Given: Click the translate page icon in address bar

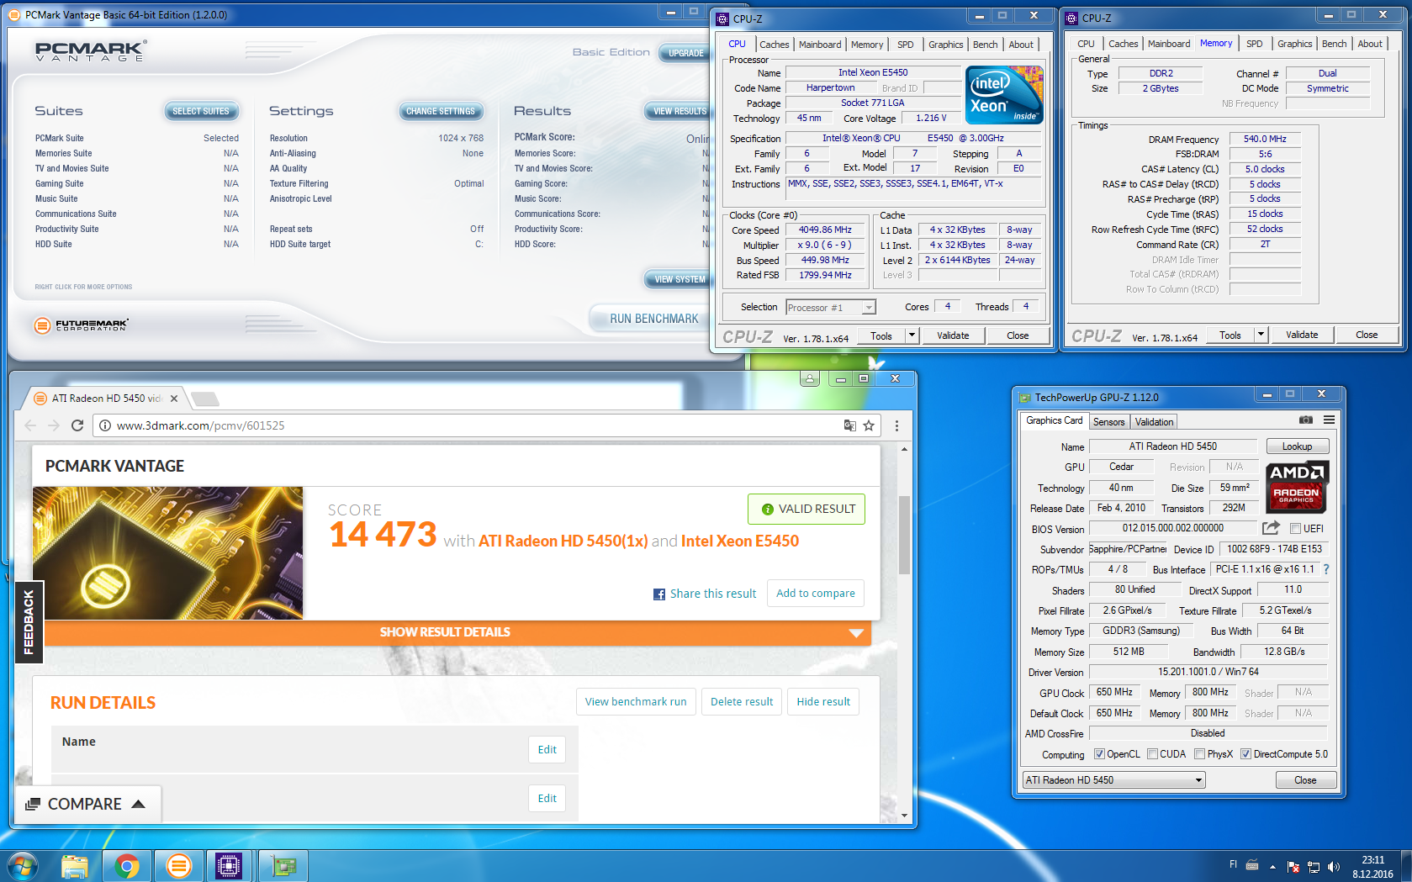Looking at the screenshot, I should tap(850, 425).
